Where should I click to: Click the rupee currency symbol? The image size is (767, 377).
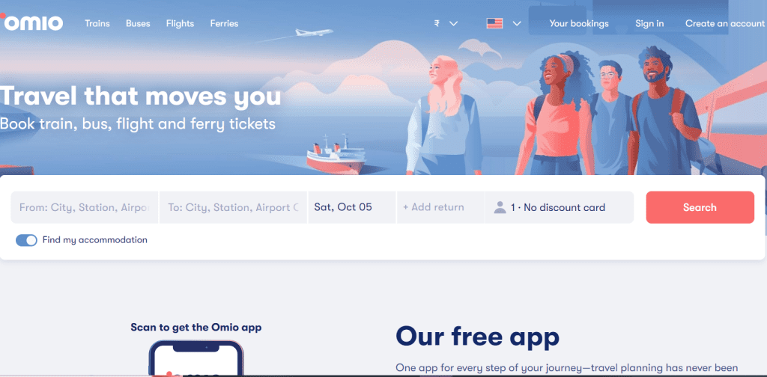(437, 23)
